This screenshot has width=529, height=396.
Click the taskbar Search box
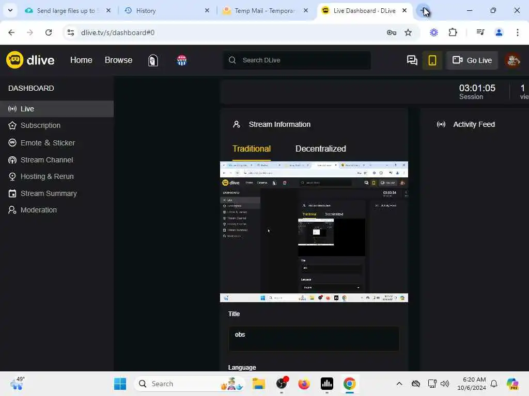click(190, 384)
